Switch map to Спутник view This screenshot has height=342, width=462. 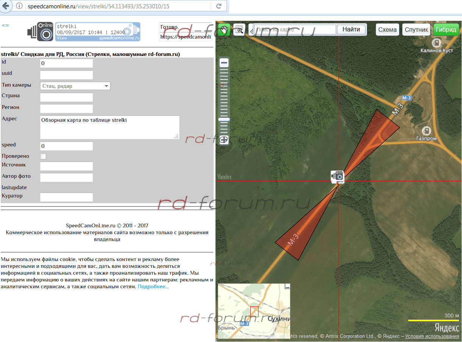416,30
